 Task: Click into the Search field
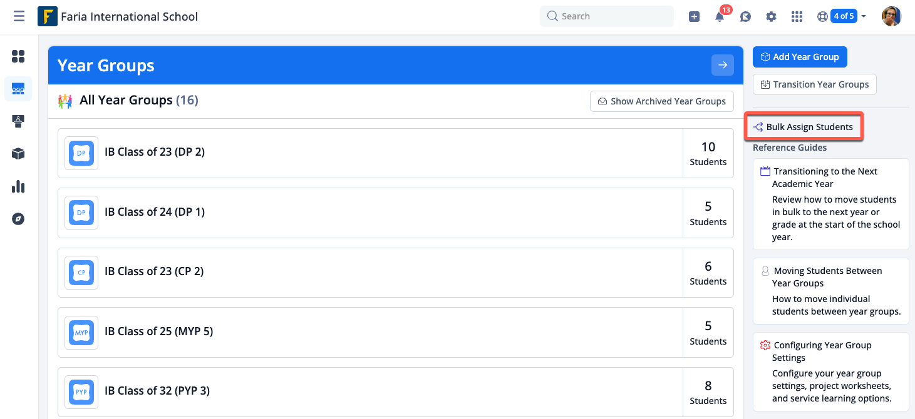click(606, 16)
